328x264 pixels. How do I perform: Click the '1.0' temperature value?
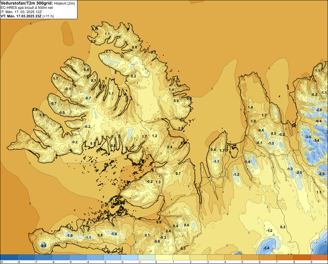tap(158, 182)
